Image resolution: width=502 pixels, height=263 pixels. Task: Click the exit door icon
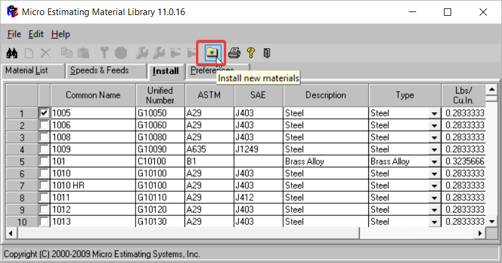267,53
